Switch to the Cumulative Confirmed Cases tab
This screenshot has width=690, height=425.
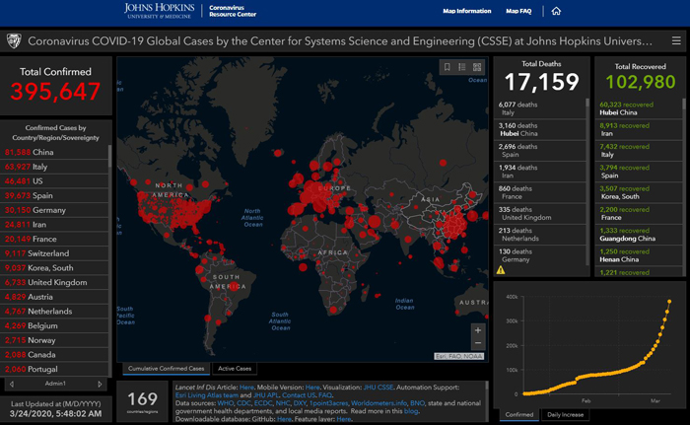(167, 369)
